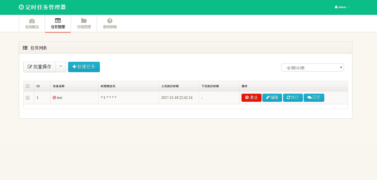Go to the 使用帮助 tab
The height and width of the screenshot is (180, 377).
(110, 24)
